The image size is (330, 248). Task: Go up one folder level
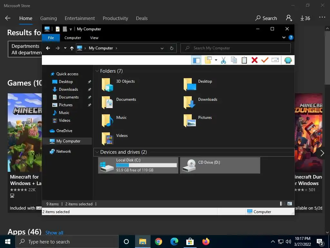[72, 48]
